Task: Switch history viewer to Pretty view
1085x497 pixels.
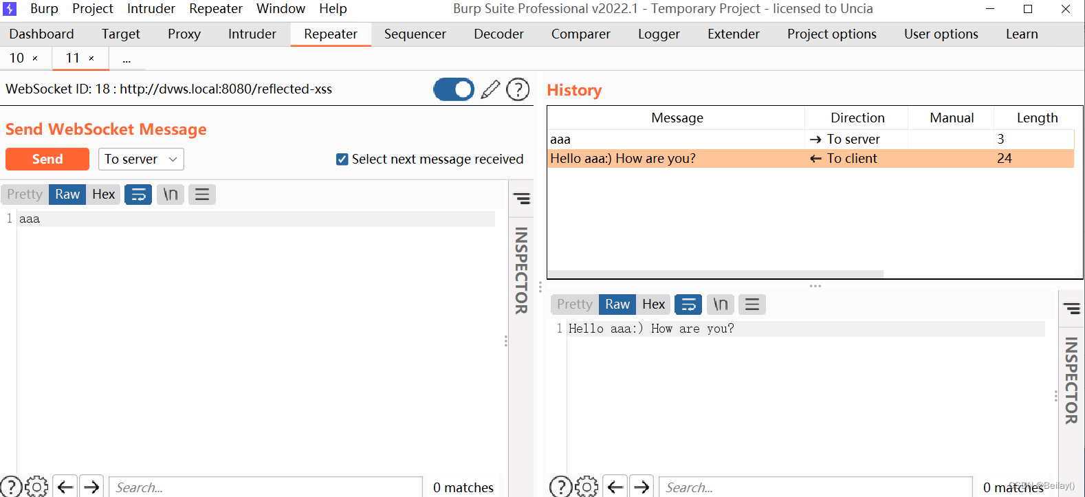Action: (575, 305)
